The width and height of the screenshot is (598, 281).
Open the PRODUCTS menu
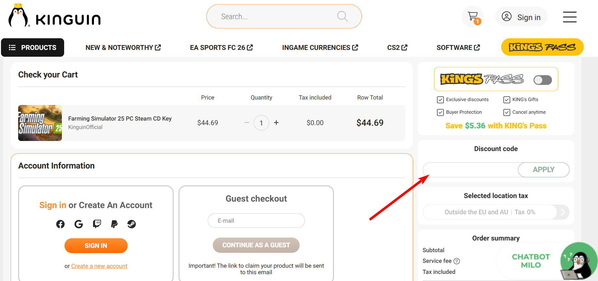[32, 48]
